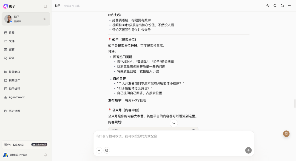Open 扣子编程 in sidebar
Screen dimensions: 296x161
26,89
